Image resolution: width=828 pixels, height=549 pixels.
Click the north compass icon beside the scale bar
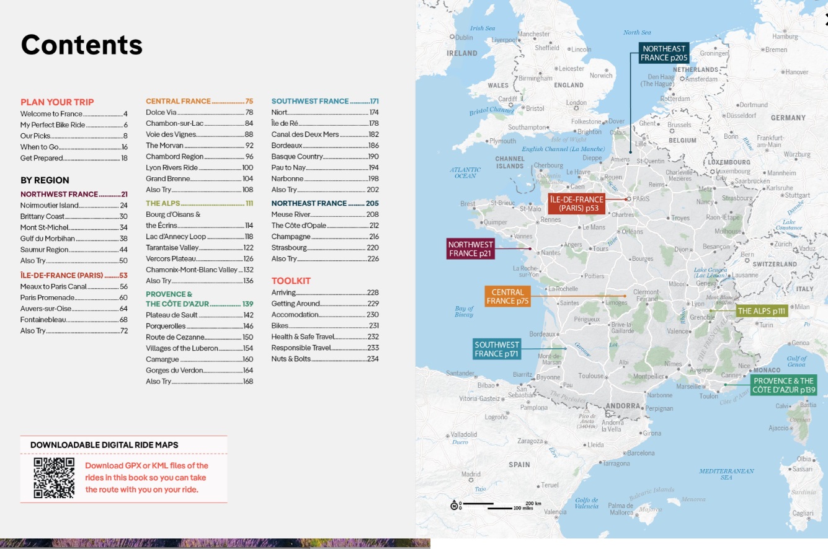454,505
